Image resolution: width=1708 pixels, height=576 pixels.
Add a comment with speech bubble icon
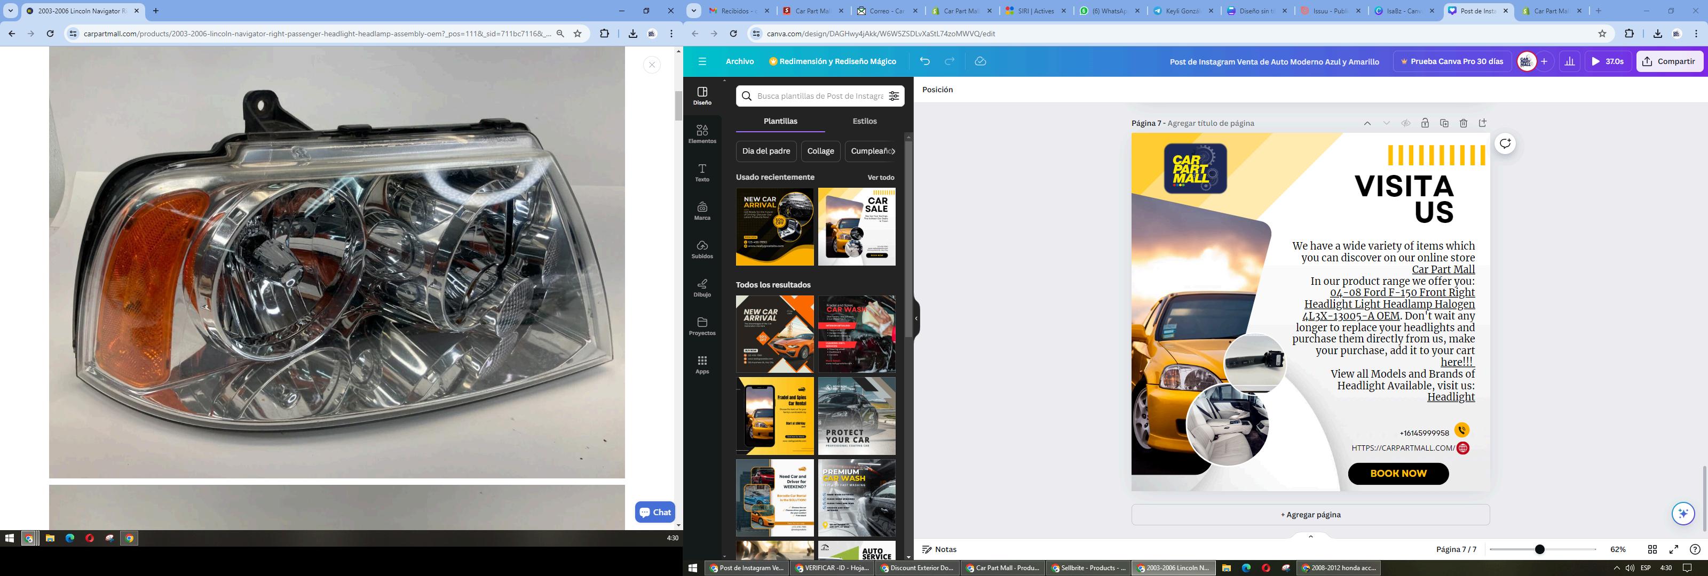[x=1505, y=144]
